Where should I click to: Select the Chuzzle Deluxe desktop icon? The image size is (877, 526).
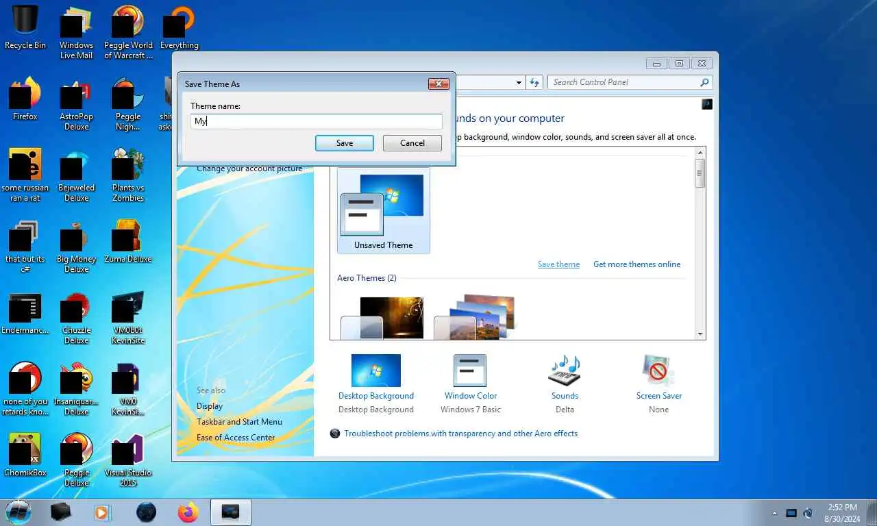point(76,318)
